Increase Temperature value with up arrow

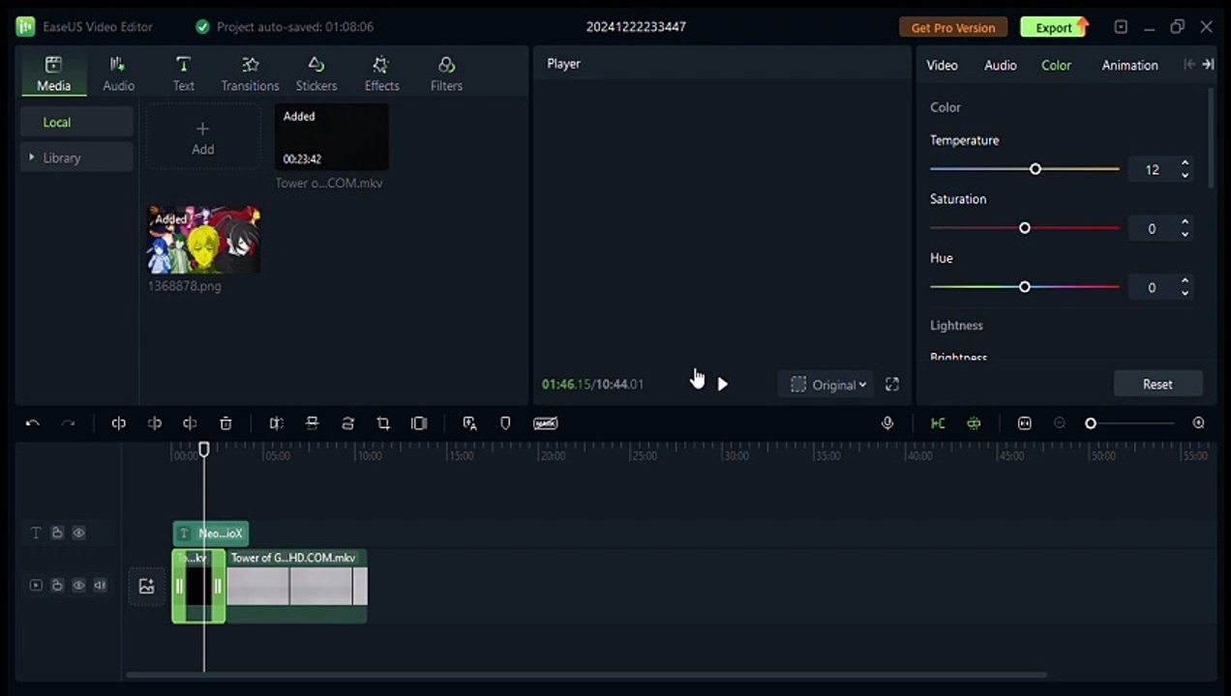click(x=1185, y=164)
